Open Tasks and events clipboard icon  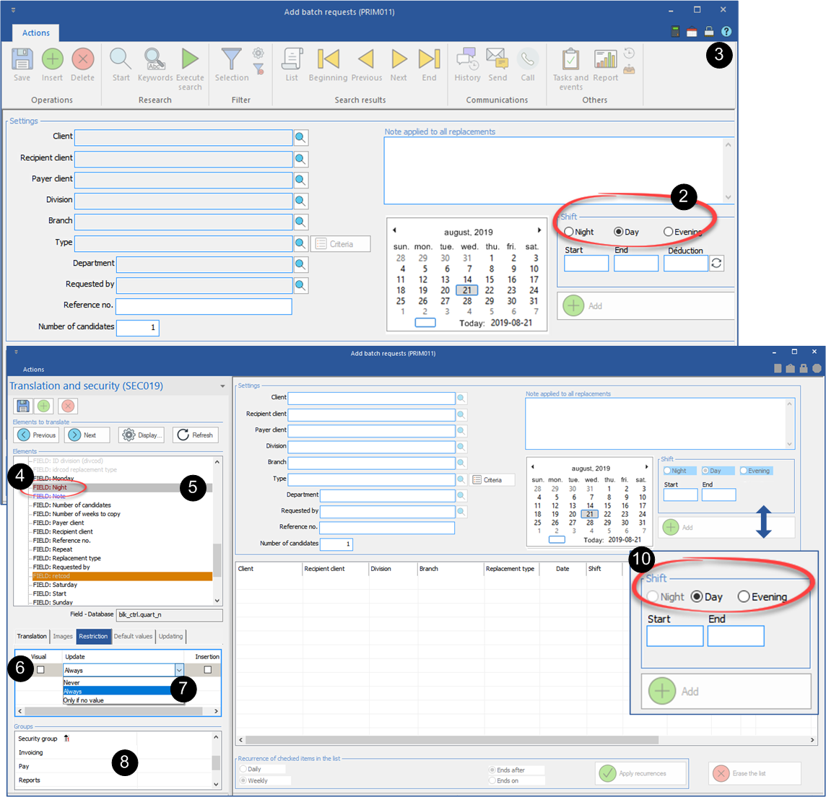pos(570,59)
